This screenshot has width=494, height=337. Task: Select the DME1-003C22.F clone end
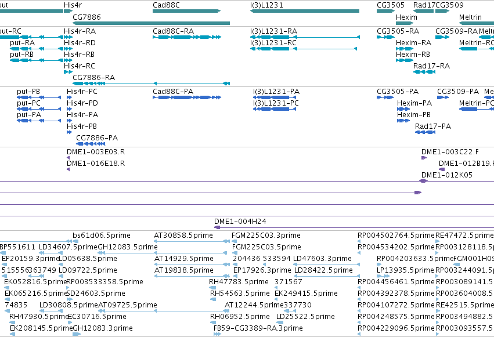424,158
